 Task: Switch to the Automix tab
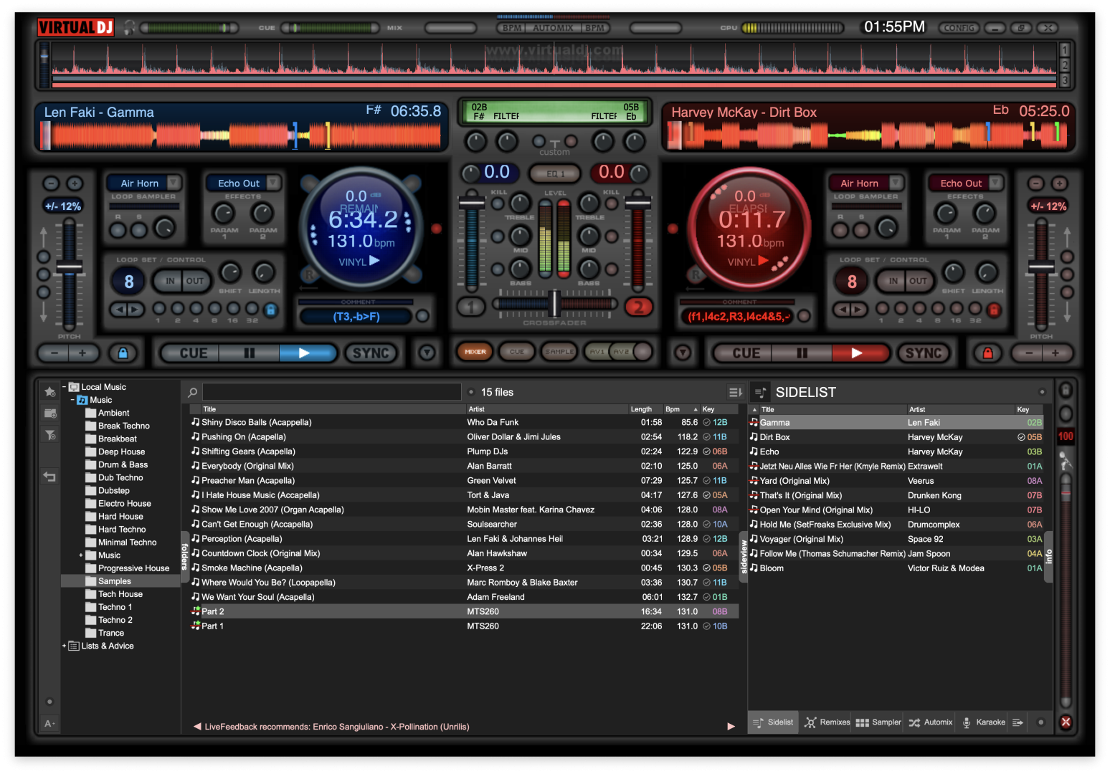(x=931, y=722)
